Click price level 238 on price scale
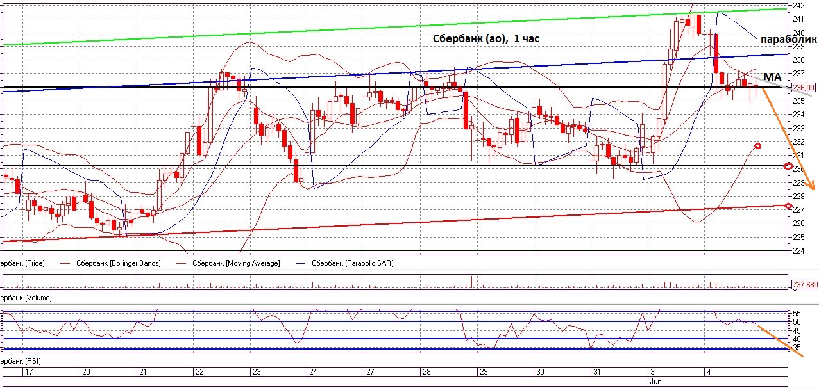This screenshot has width=819, height=388. tap(799, 60)
